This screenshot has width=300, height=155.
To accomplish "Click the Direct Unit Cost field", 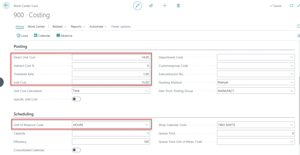I will (x=111, y=57).
